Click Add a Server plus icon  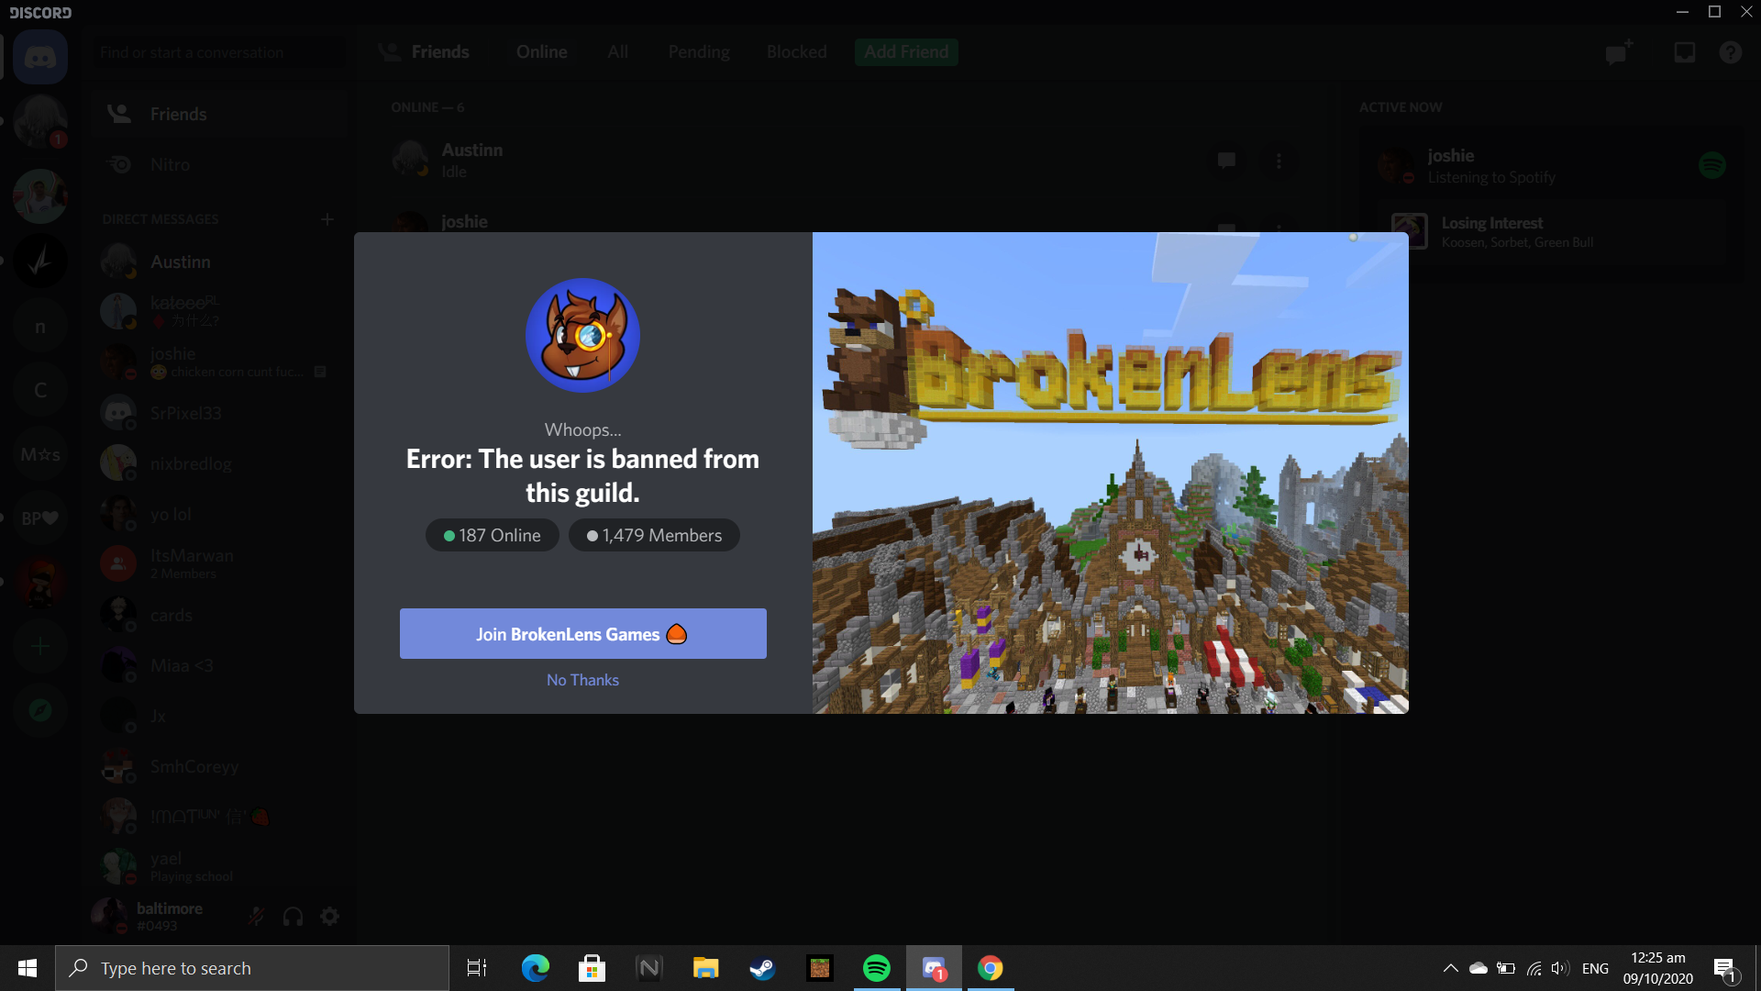40,647
